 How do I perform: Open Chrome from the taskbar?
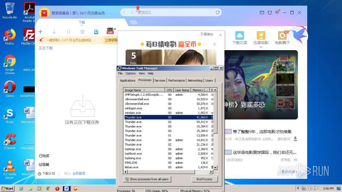coord(48,189)
